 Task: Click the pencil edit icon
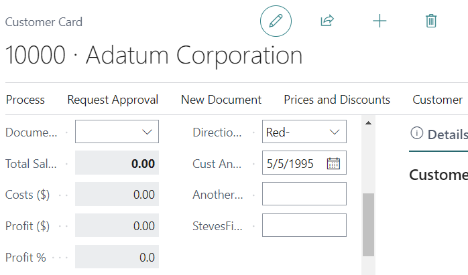276,21
